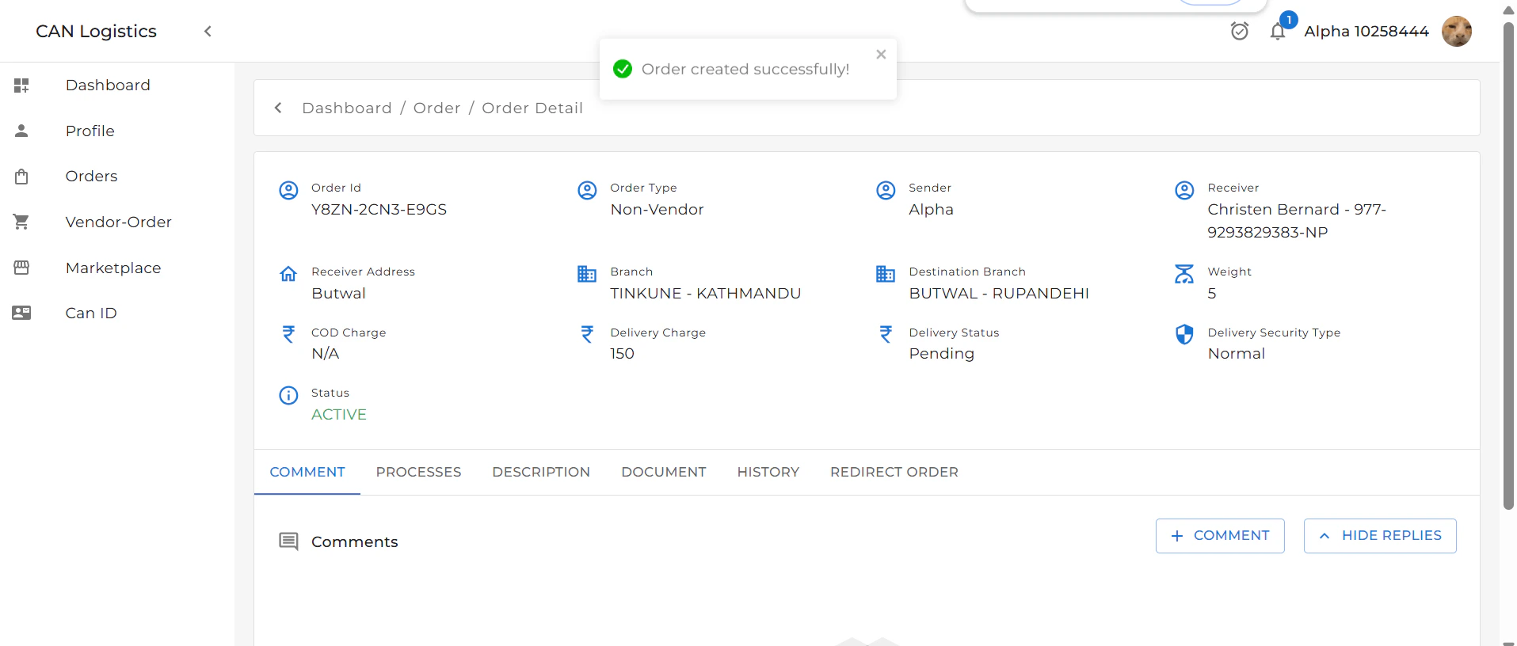Image resolution: width=1517 pixels, height=646 pixels.
Task: Click the green success checkmark icon
Action: click(623, 69)
